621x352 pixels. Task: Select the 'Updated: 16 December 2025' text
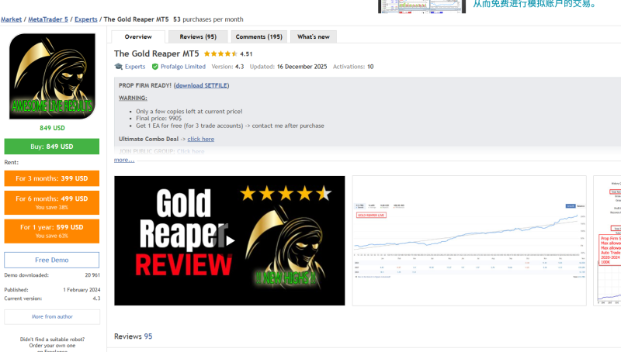pyautogui.click(x=288, y=67)
